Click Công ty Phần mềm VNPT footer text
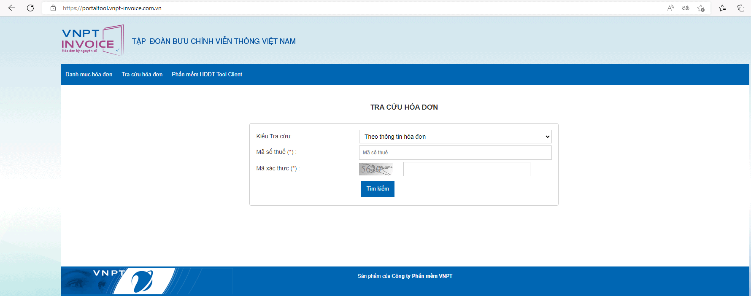This screenshot has height=296, width=751. 422,276
